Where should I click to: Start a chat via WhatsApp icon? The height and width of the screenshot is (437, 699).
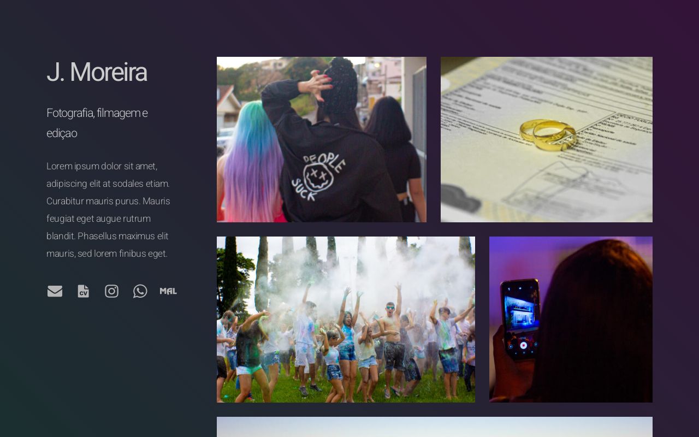(x=140, y=291)
